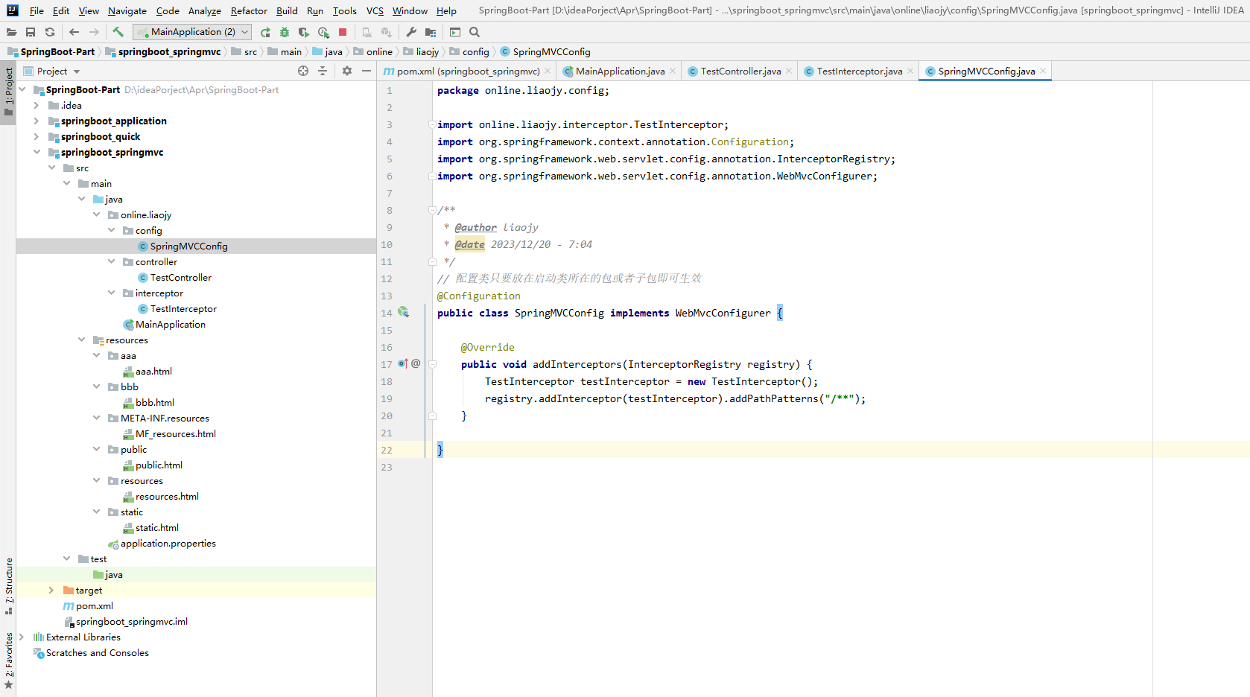
Task: Open Project panel gear settings
Action: point(347,71)
